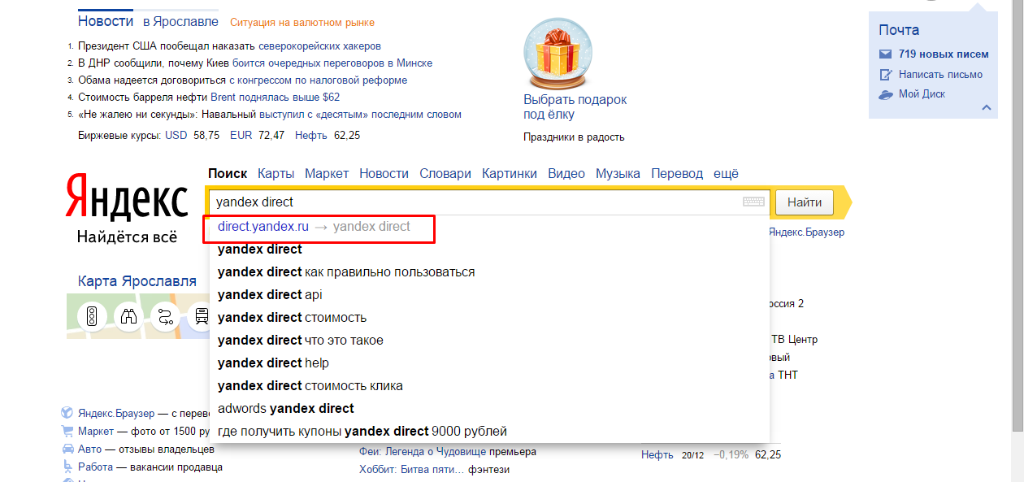This screenshot has height=482, width=1024.
Task: Open the Новости tab above search
Action: tap(384, 173)
